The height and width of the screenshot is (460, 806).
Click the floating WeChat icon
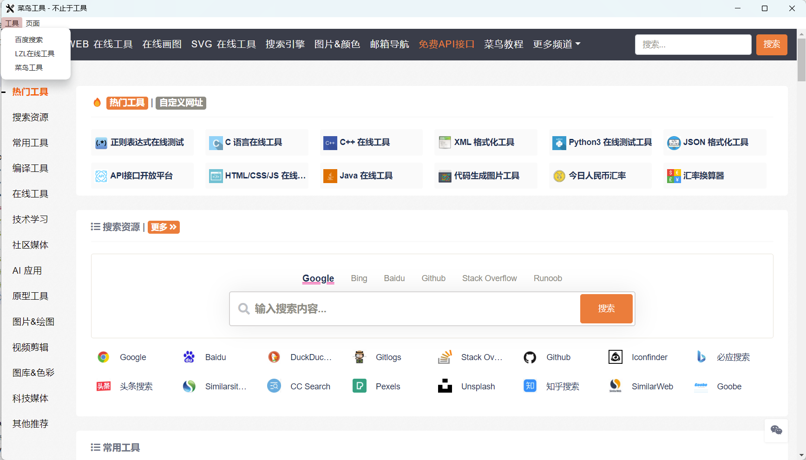pos(776,430)
